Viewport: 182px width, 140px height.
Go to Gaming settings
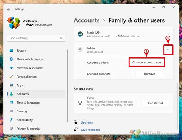[36, 111]
